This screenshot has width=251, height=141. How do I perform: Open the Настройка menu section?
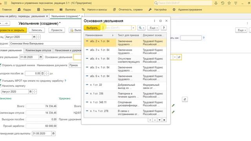point(158,9)
